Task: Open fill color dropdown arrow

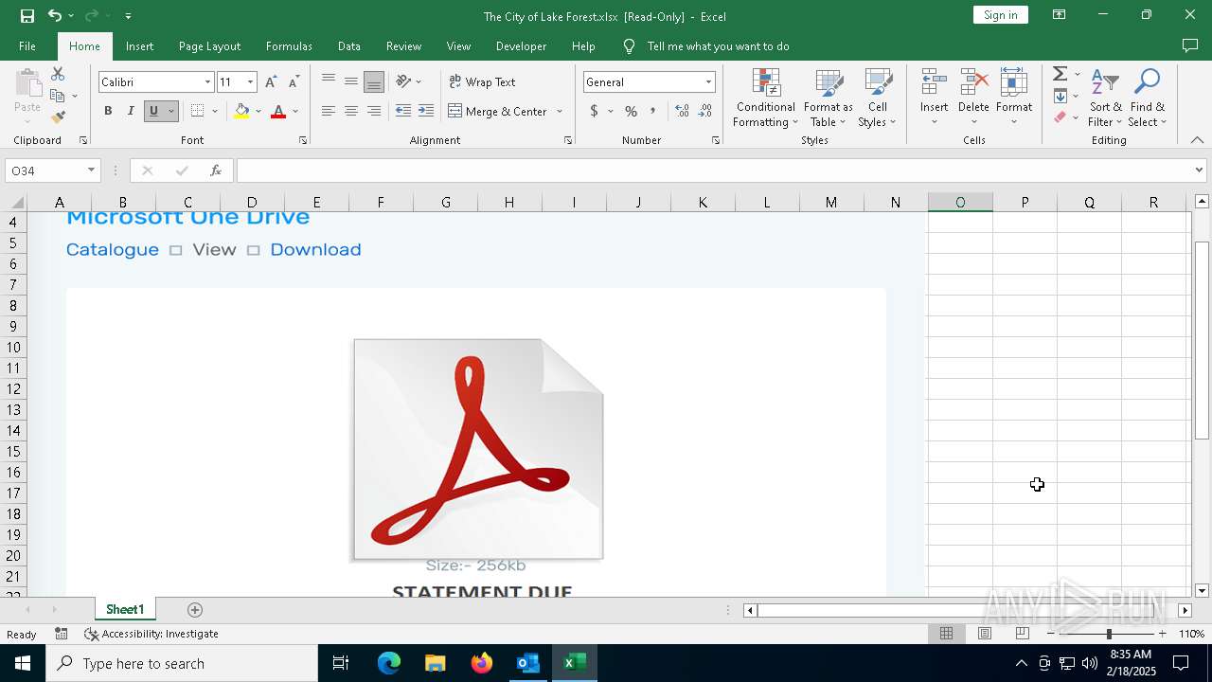Action: pyautogui.click(x=258, y=111)
